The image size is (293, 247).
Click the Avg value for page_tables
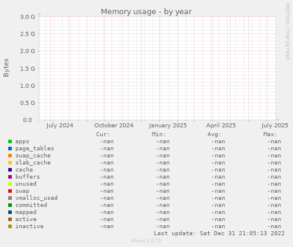click(218, 149)
